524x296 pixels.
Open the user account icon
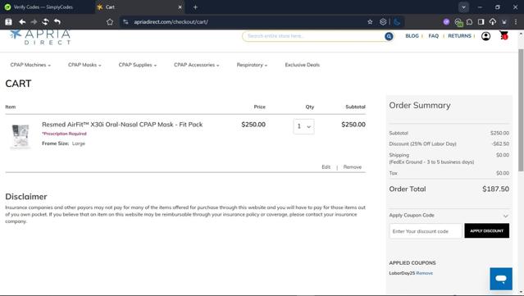coord(486,36)
